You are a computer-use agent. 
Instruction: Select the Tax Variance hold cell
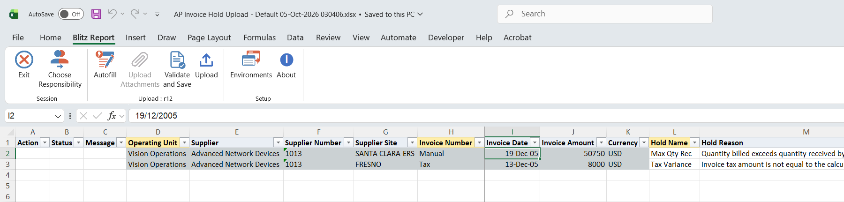point(674,165)
